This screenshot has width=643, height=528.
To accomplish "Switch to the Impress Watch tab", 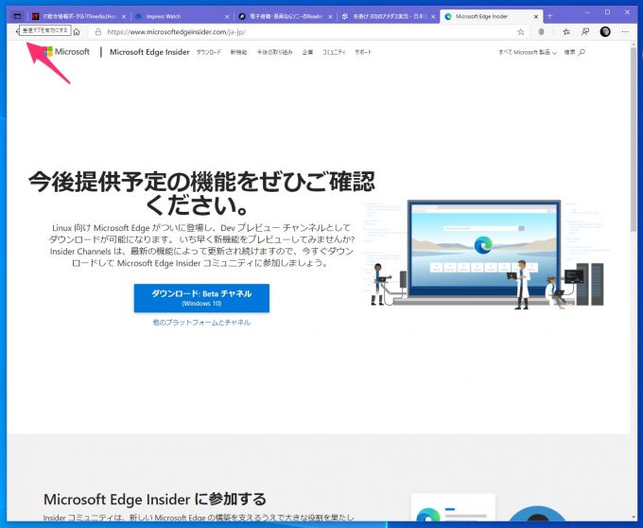I will 182,16.
